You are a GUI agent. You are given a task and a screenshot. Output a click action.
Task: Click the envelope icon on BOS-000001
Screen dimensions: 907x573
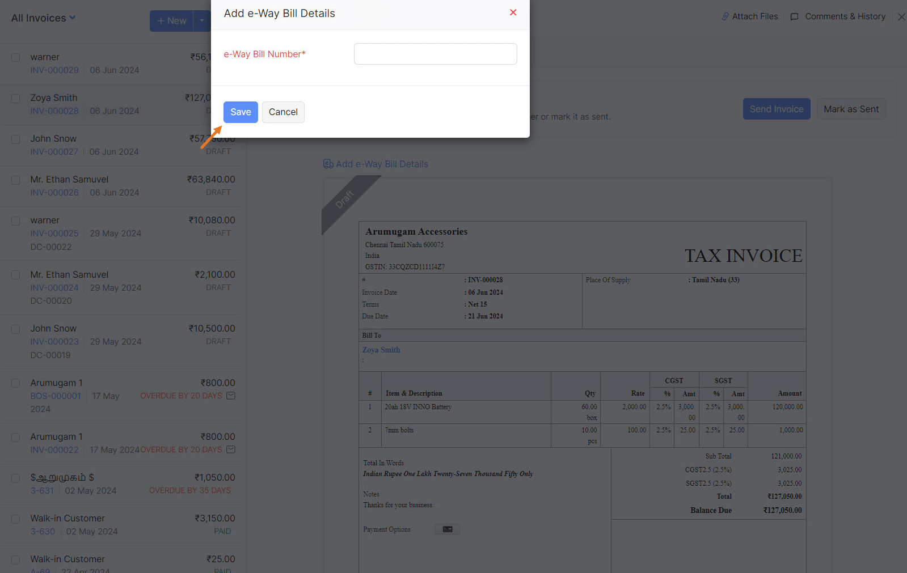pyautogui.click(x=231, y=396)
